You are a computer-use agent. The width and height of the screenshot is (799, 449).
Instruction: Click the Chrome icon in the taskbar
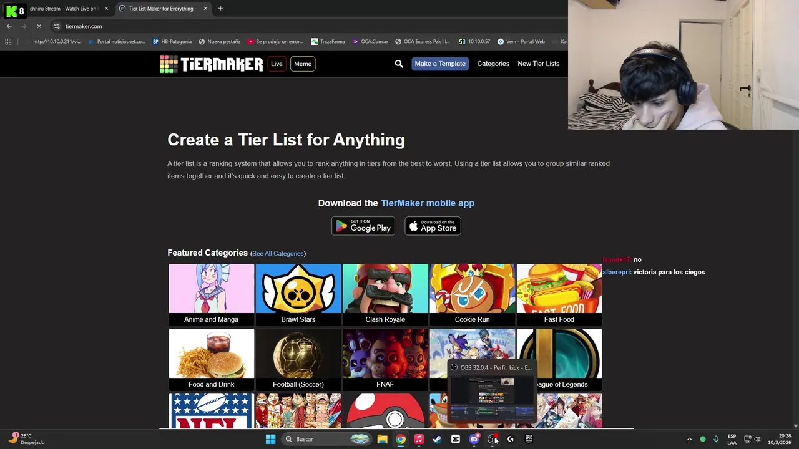pos(401,439)
